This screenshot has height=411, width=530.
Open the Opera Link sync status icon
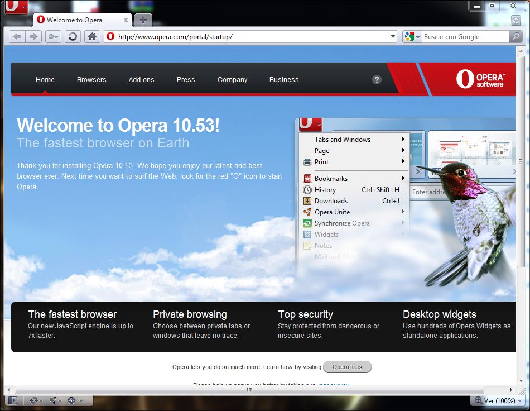tap(33, 400)
